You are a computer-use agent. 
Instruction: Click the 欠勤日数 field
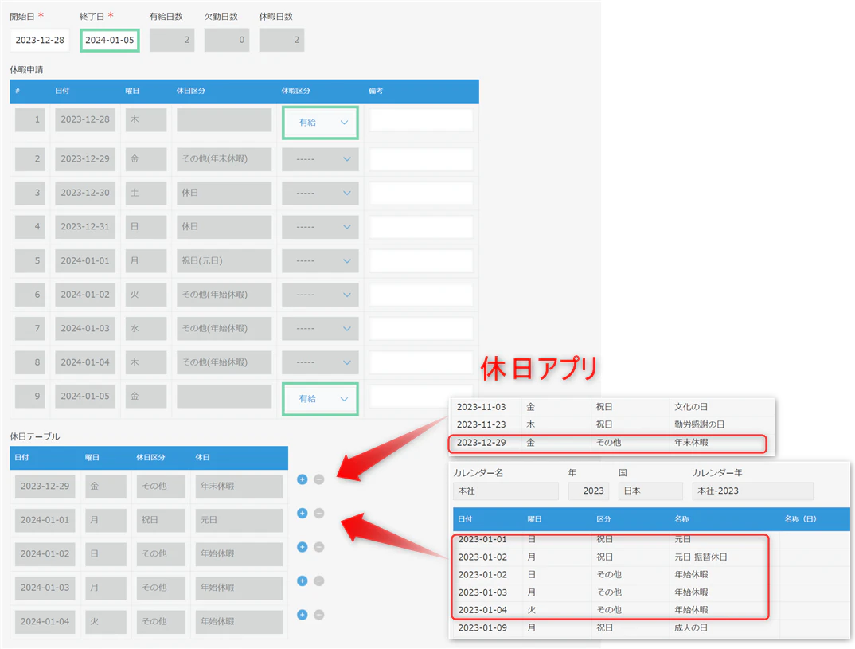[227, 41]
